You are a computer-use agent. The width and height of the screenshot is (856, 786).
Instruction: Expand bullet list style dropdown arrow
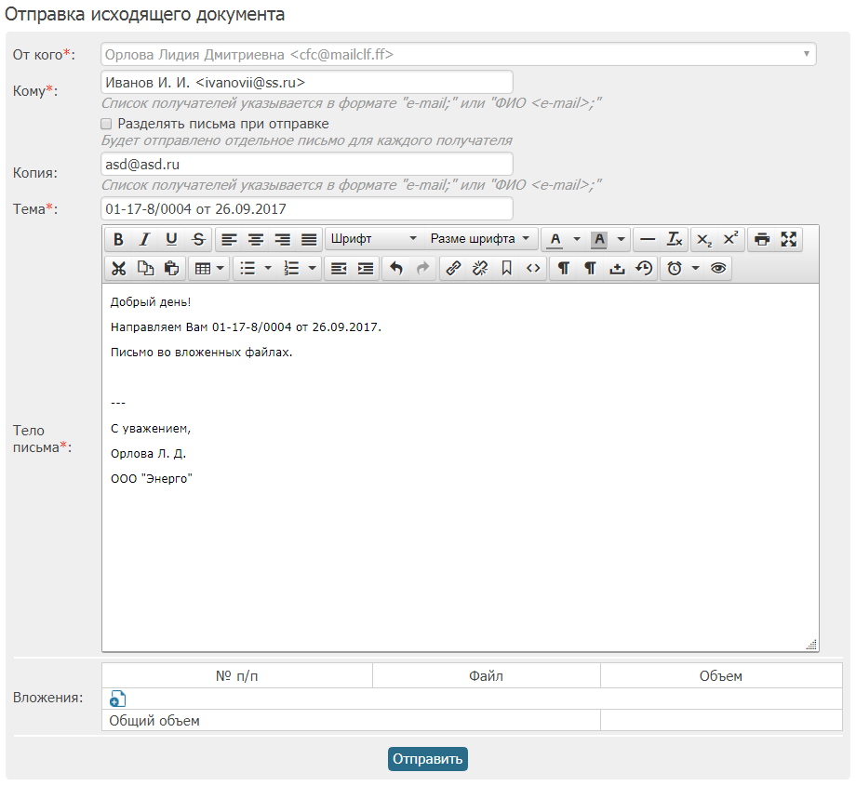pyautogui.click(x=268, y=268)
